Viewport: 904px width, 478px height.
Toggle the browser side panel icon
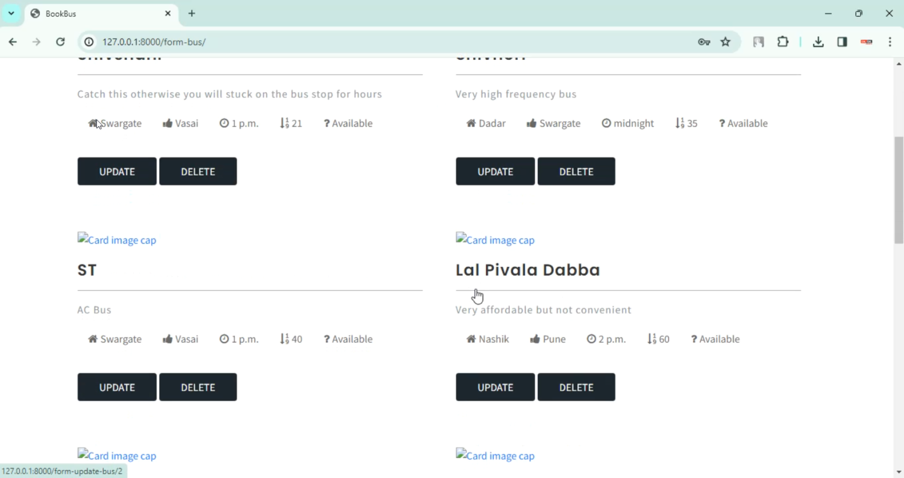point(842,42)
